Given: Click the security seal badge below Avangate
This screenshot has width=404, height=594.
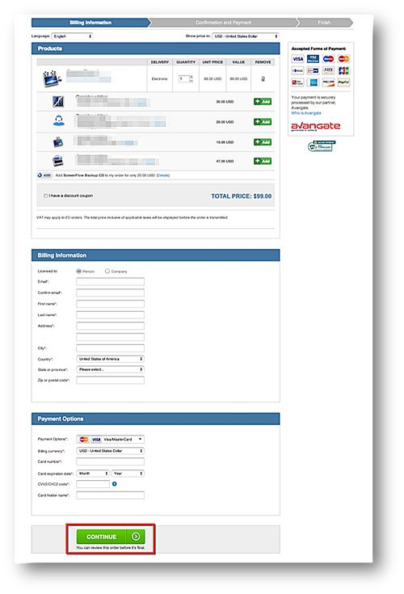Looking at the screenshot, I should 322,145.
